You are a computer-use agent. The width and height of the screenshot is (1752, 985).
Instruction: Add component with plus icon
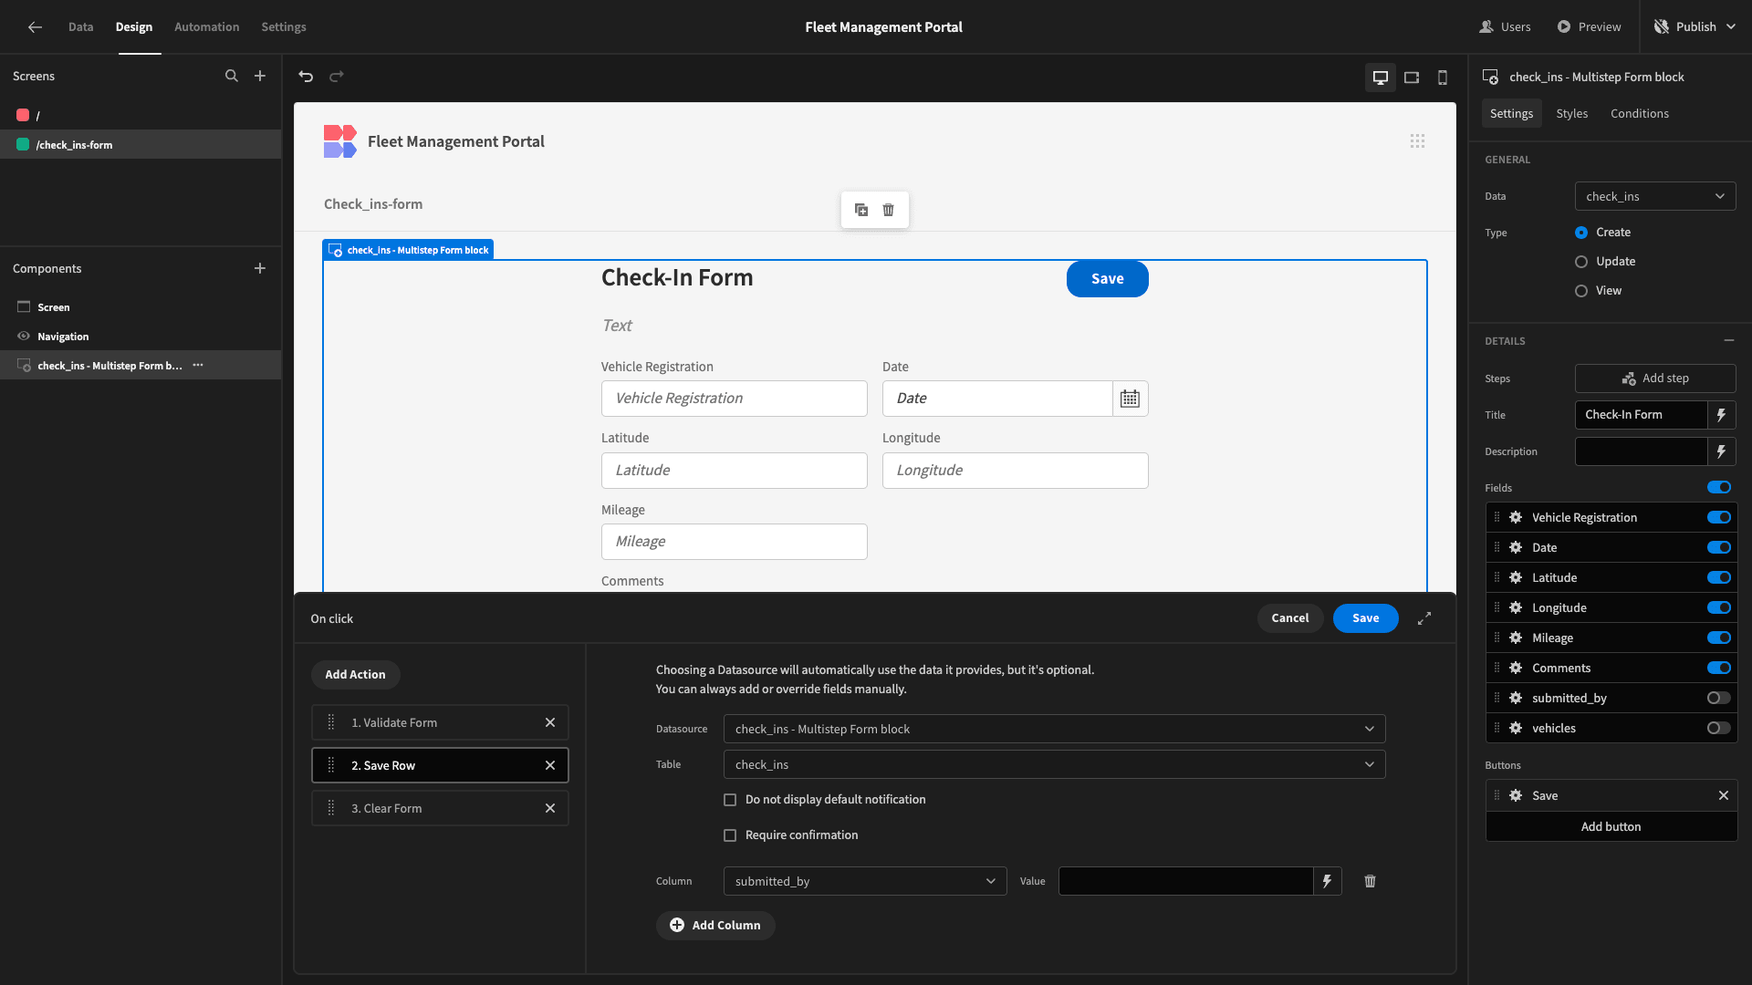[260, 268]
